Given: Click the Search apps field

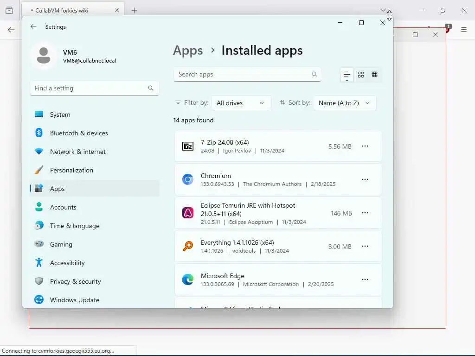Looking at the screenshot, I should pos(247,75).
